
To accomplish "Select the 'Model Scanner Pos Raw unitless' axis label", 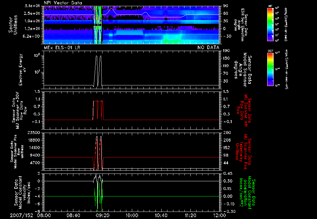I will 17,152.
